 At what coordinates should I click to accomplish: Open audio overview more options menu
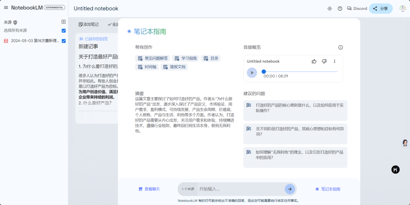pyautogui.click(x=334, y=61)
